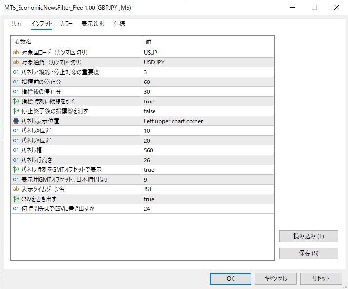This screenshot has height=289, width=348.
Task: Open the Left upper chart corner dropdown
Action: (208, 121)
